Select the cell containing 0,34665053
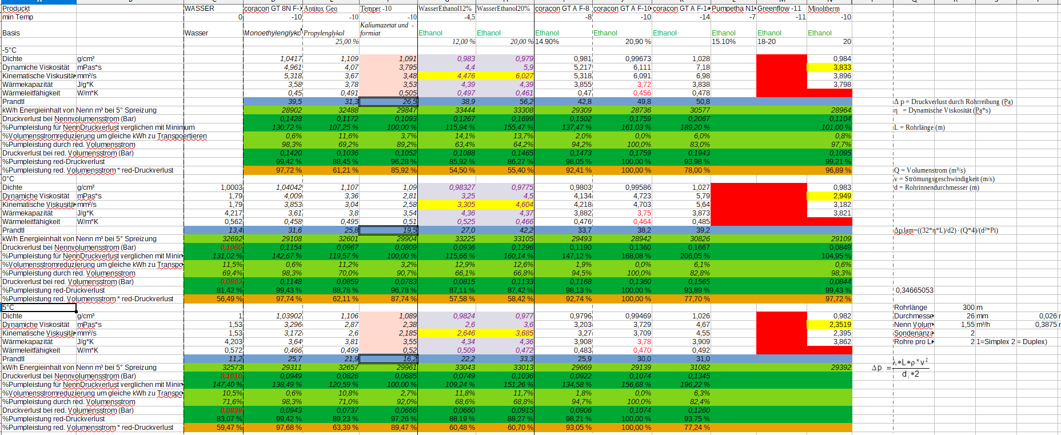 click(x=914, y=290)
